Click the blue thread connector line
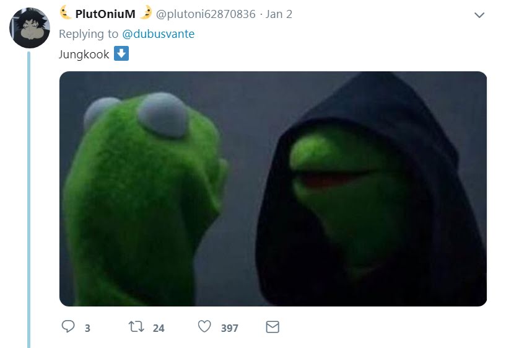506x348 pixels. [x=28, y=199]
